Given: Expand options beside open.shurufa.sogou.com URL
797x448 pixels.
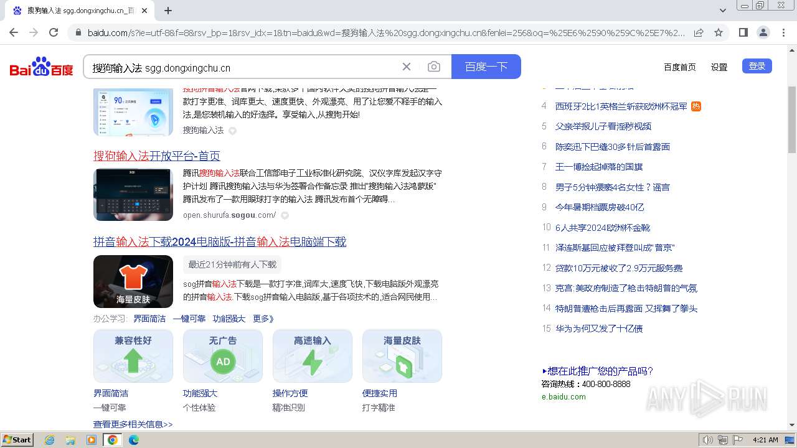Looking at the screenshot, I should (285, 216).
